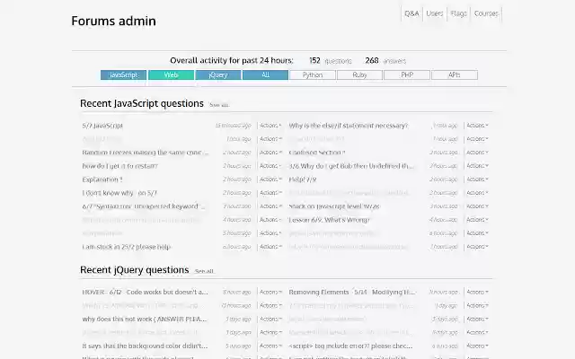Toggle the JavaScript filter

click(x=124, y=74)
